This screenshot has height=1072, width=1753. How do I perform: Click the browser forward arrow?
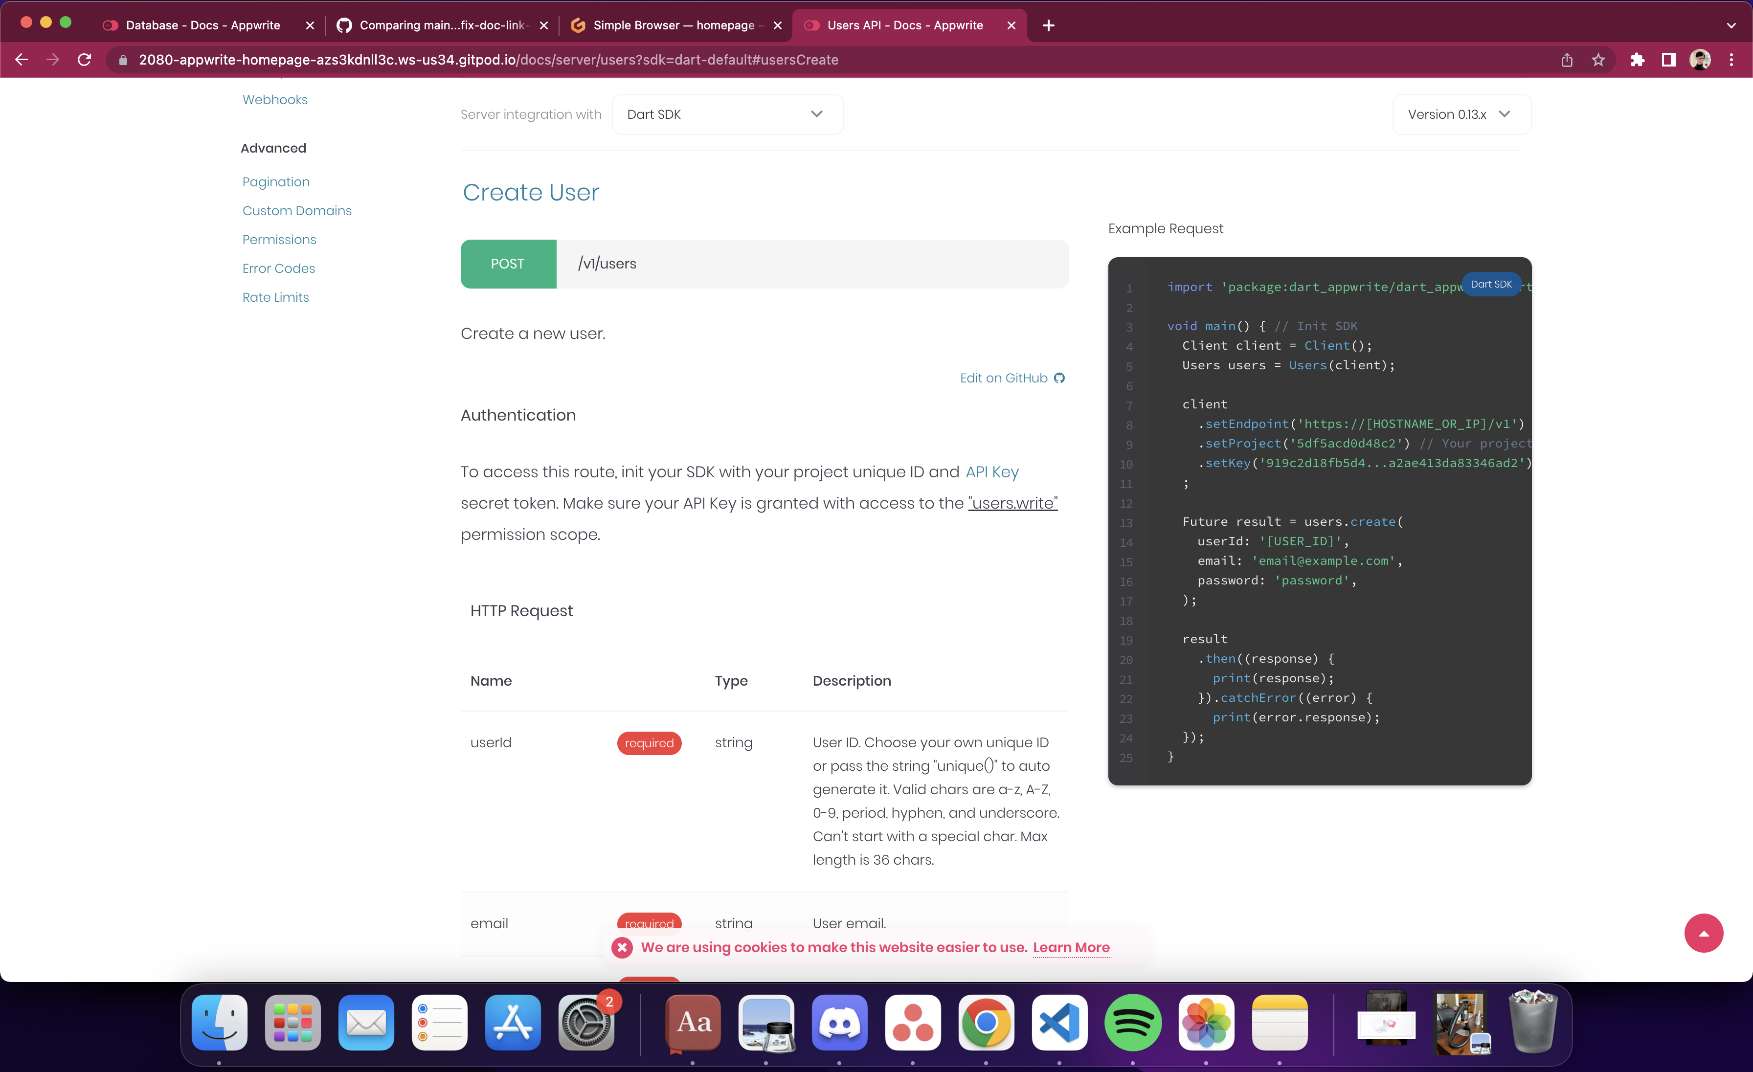click(53, 60)
